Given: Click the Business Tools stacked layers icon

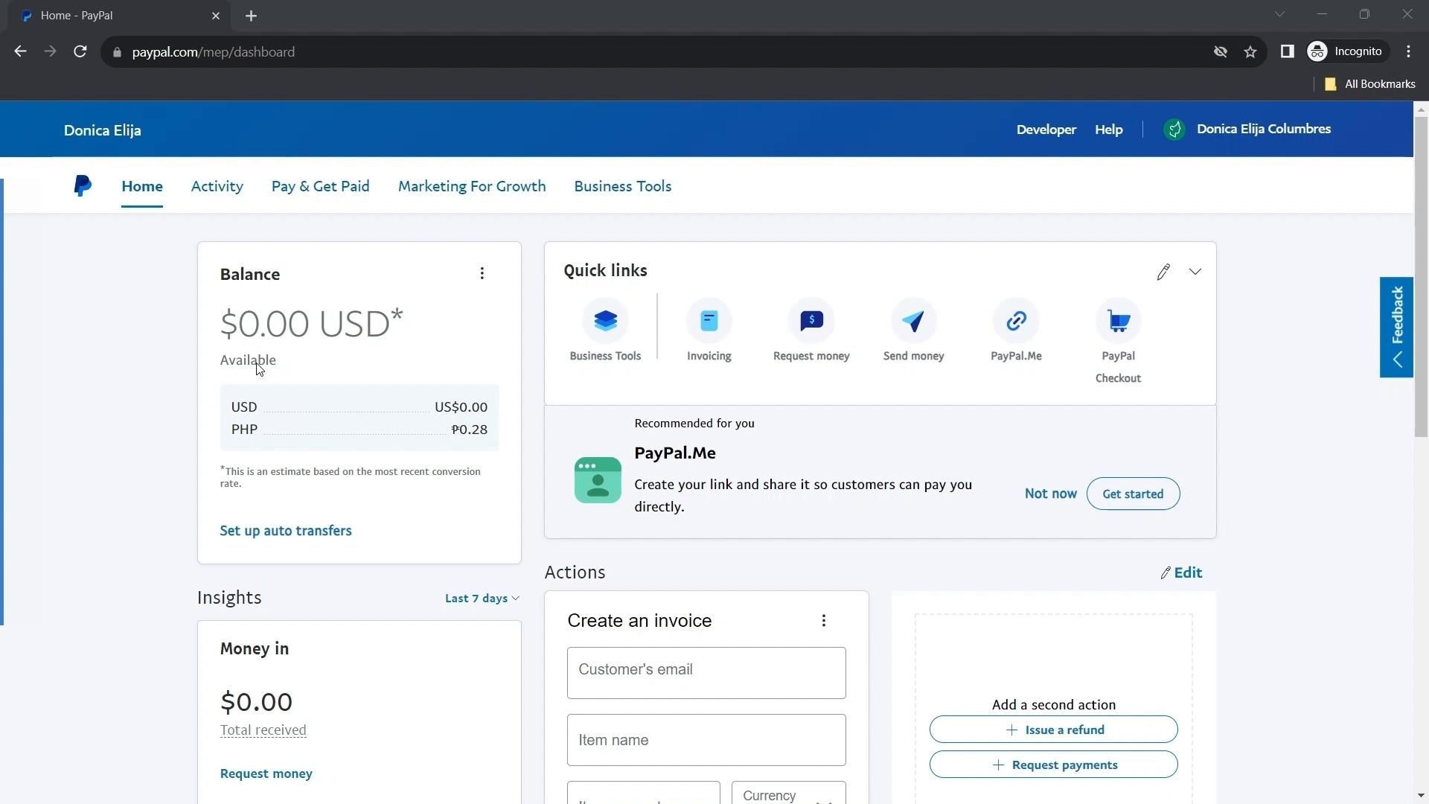Looking at the screenshot, I should 605,321.
